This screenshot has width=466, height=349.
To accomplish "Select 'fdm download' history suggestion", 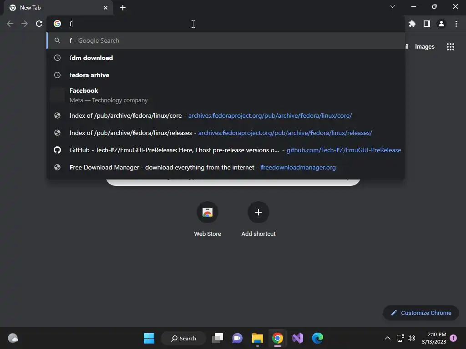I will click(226, 58).
